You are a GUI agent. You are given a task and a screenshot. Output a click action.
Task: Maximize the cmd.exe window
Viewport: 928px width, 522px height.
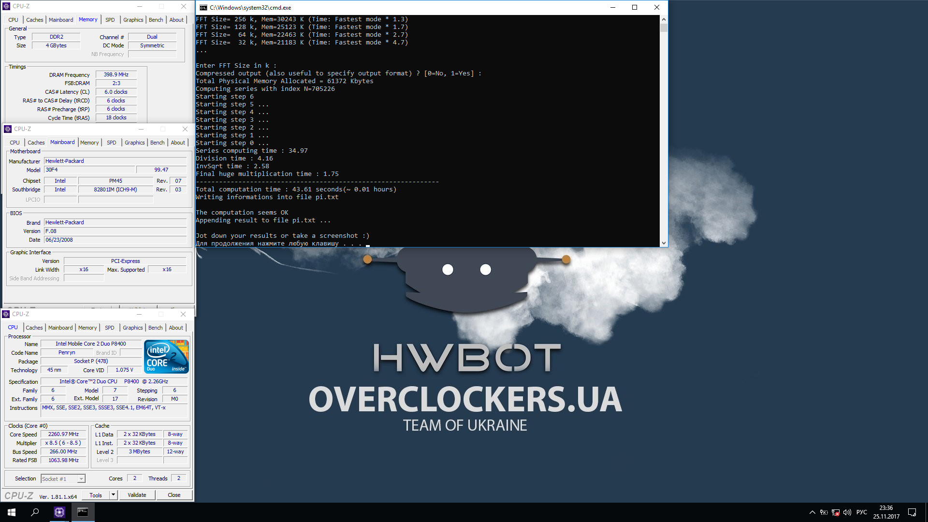pos(635,7)
